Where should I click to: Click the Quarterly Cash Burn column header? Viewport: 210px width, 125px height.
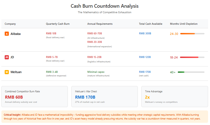58,24
